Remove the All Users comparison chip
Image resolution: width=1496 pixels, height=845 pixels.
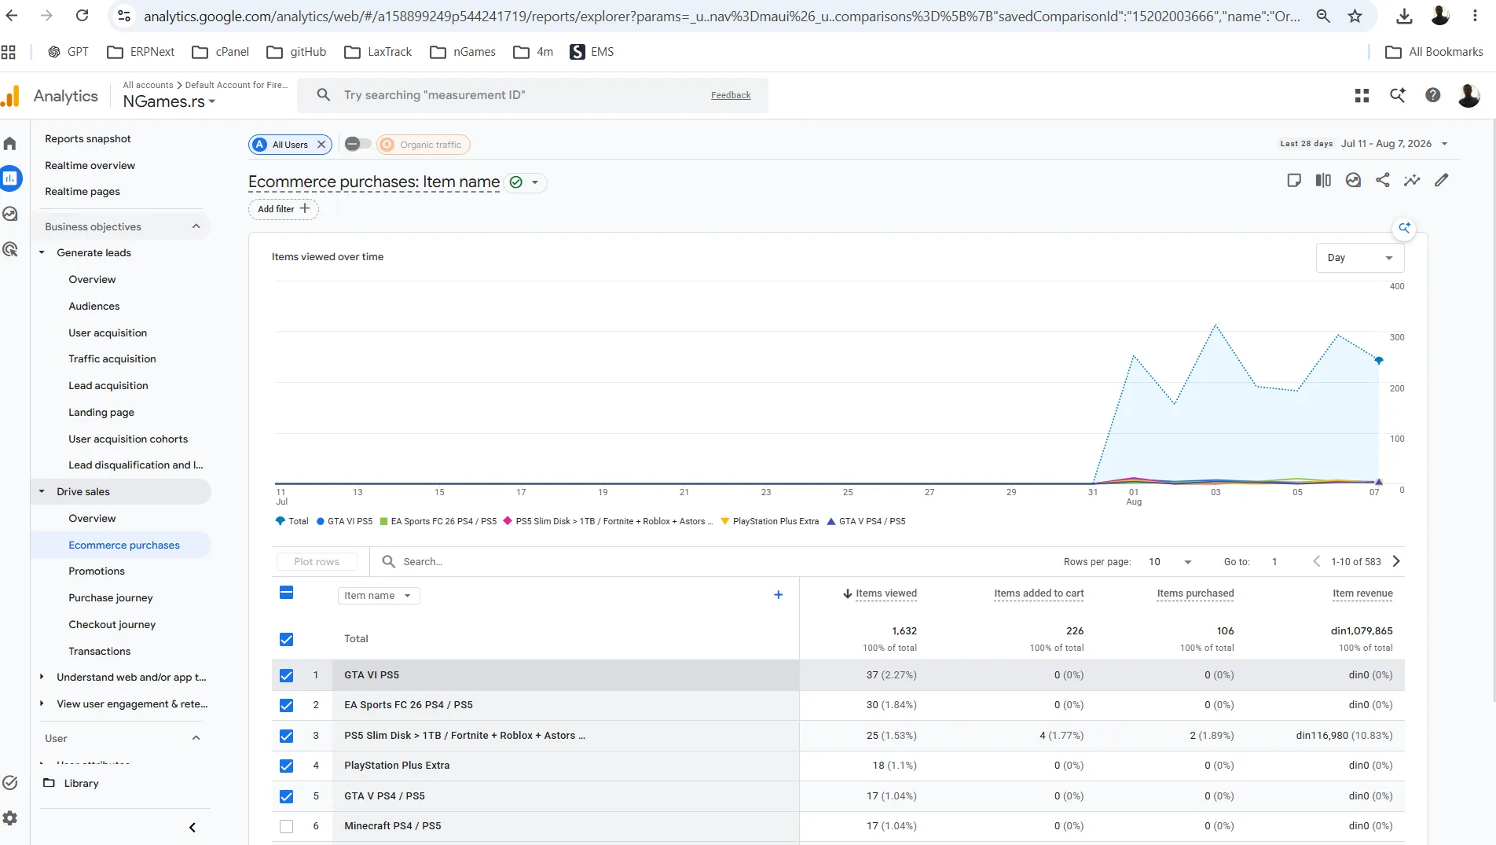[x=321, y=145]
